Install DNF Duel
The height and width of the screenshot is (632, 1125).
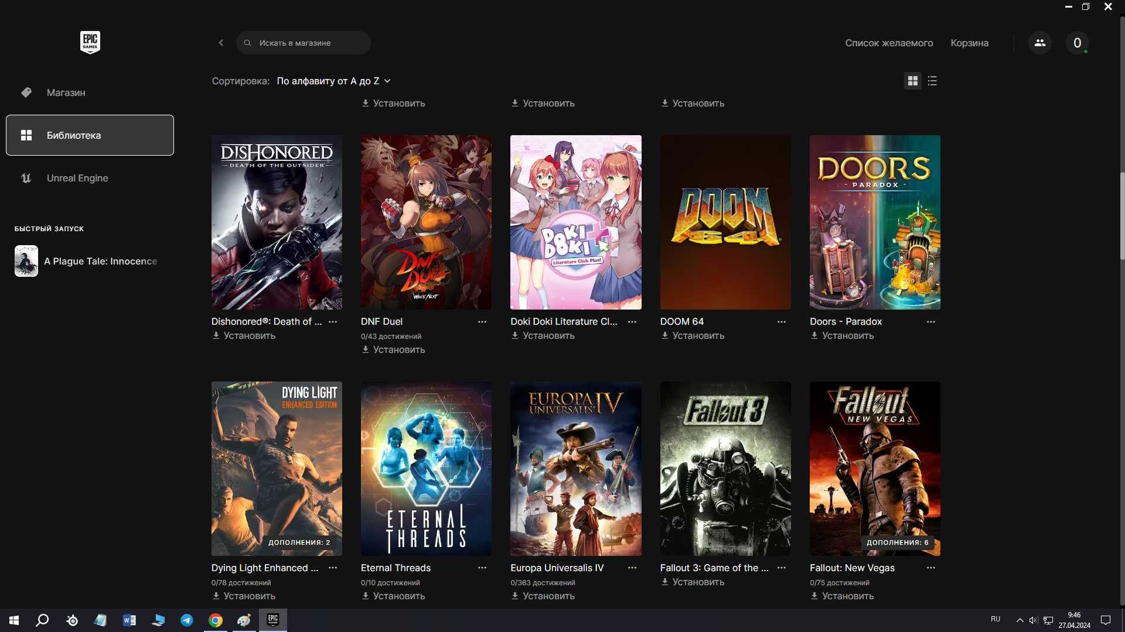coord(393,350)
